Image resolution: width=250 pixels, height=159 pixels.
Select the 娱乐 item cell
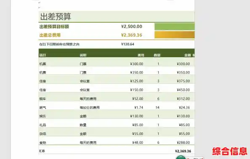click(x=43, y=116)
